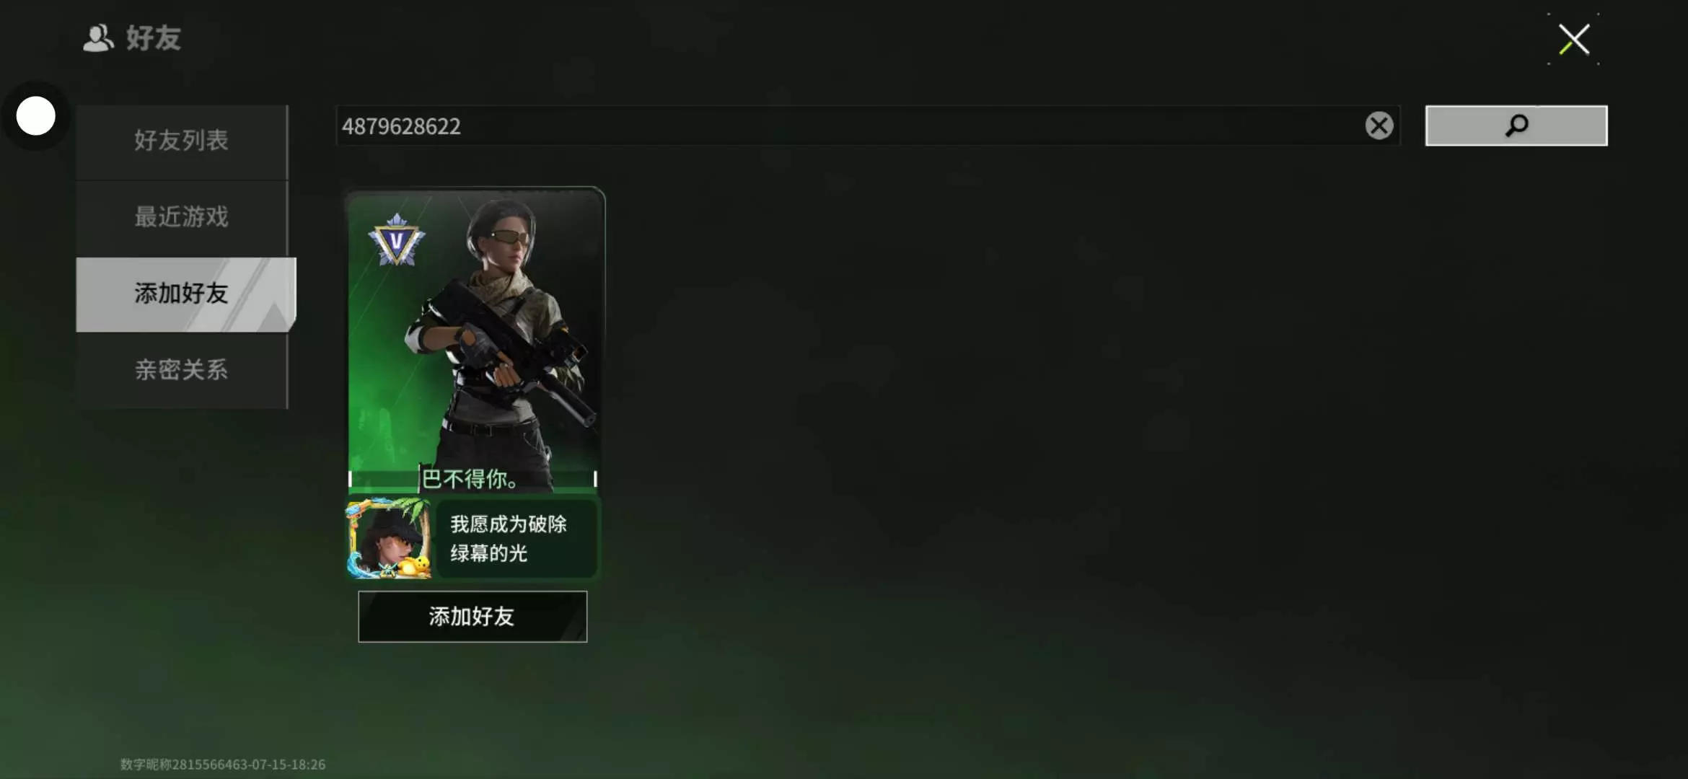
Task: Click the 数字昵称 ID text at bottom
Action: click(x=222, y=765)
